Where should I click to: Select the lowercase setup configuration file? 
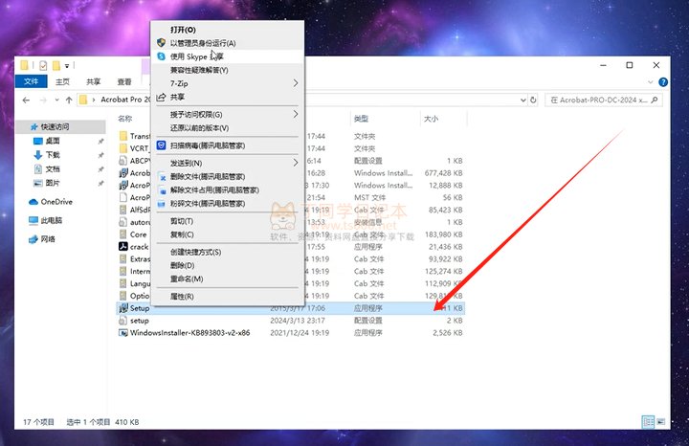[291, 321]
